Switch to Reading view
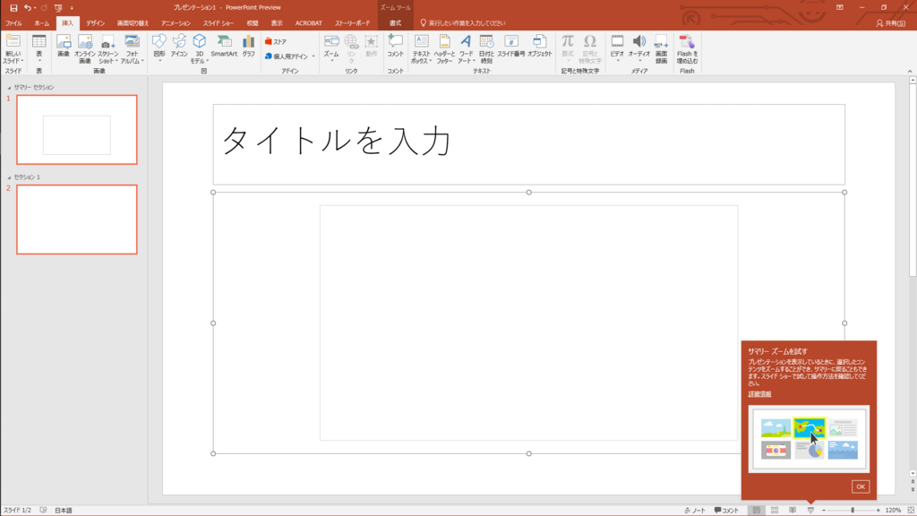The image size is (917, 516). (793, 510)
